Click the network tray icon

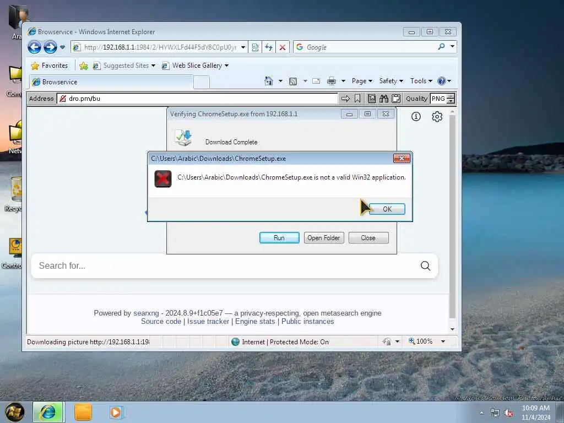pyautogui.click(x=495, y=413)
